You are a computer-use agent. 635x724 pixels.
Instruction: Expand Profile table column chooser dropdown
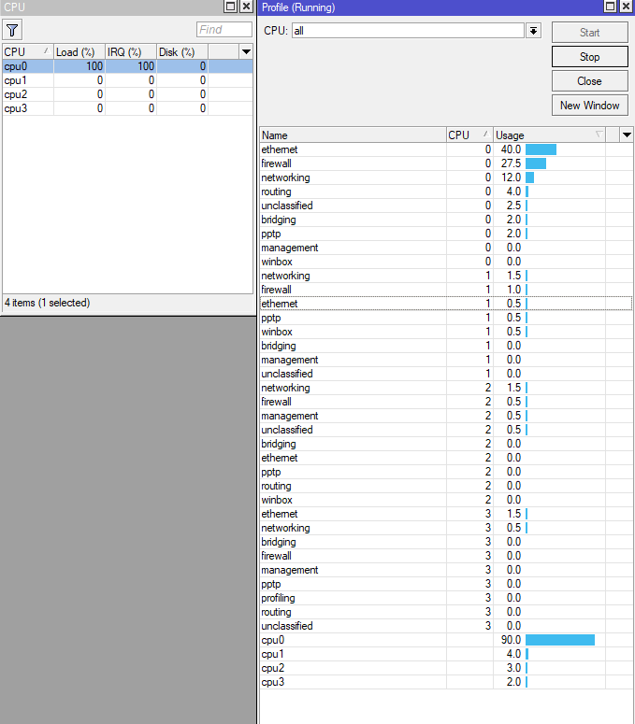click(627, 135)
